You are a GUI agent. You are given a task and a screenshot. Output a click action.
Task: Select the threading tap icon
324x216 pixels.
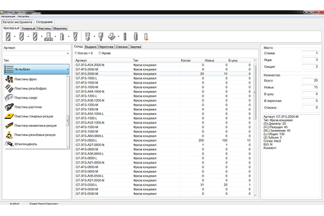coord(136,37)
